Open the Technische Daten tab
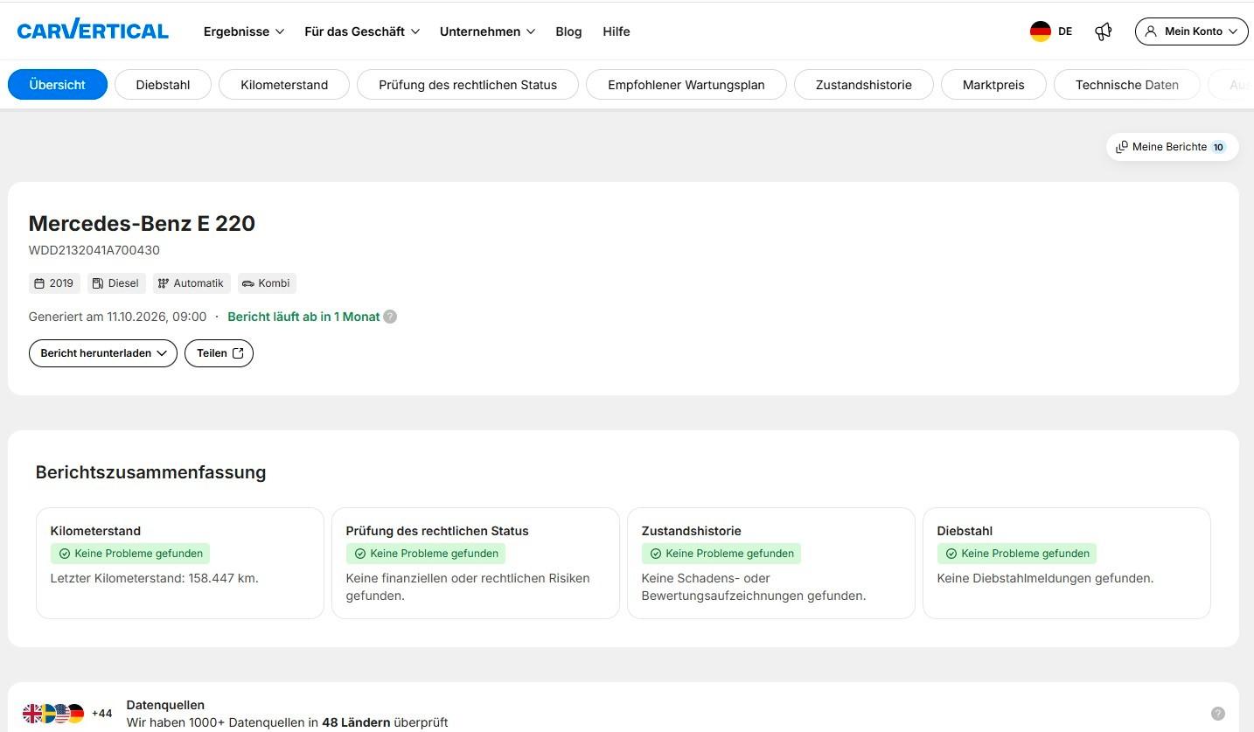1254x732 pixels. [x=1127, y=85]
